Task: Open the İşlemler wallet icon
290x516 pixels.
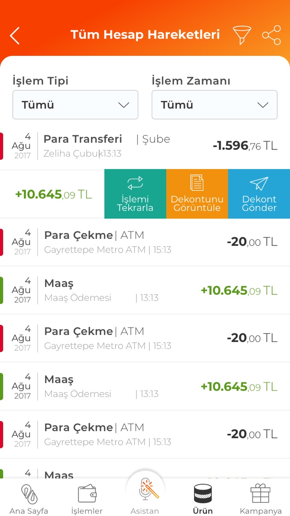Action: point(87,494)
